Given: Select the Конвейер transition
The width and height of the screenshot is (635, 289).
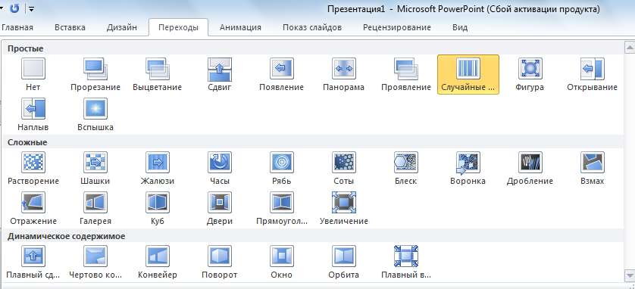Looking at the screenshot, I should click(157, 263).
